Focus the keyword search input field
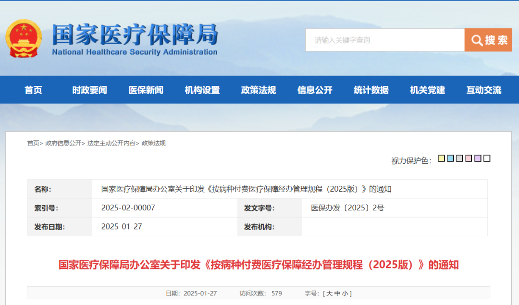The width and height of the screenshot is (519, 305). 385,40
